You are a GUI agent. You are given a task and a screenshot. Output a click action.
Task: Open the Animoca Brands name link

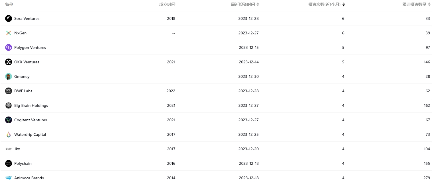pyautogui.click(x=29, y=178)
